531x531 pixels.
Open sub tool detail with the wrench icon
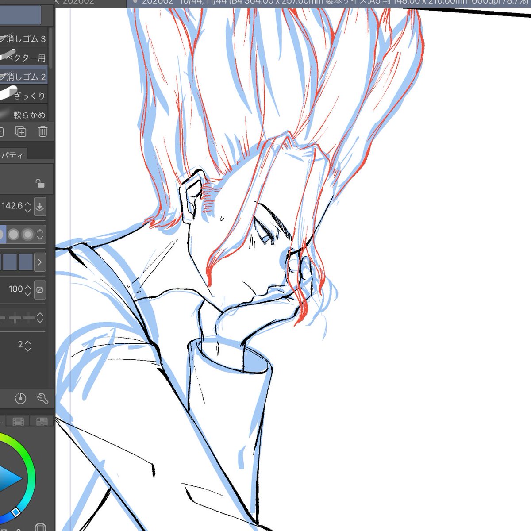coord(42,398)
